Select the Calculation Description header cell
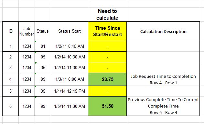 163,31
